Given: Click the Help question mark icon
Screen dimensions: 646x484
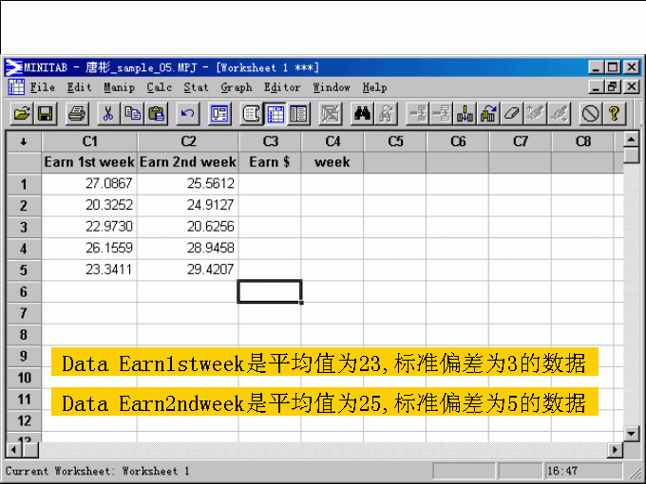Looking at the screenshot, I should 615,114.
